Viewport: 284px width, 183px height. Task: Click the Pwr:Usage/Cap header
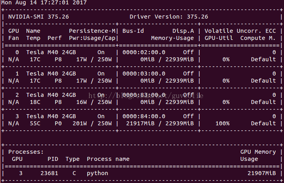tap(92, 38)
